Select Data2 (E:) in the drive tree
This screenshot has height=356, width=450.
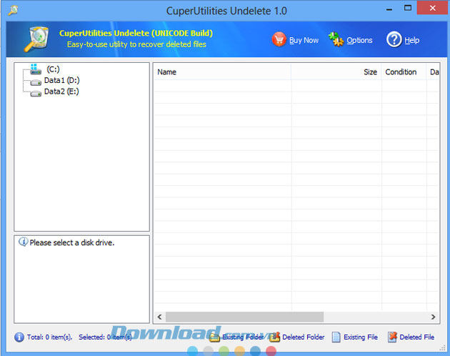point(61,92)
